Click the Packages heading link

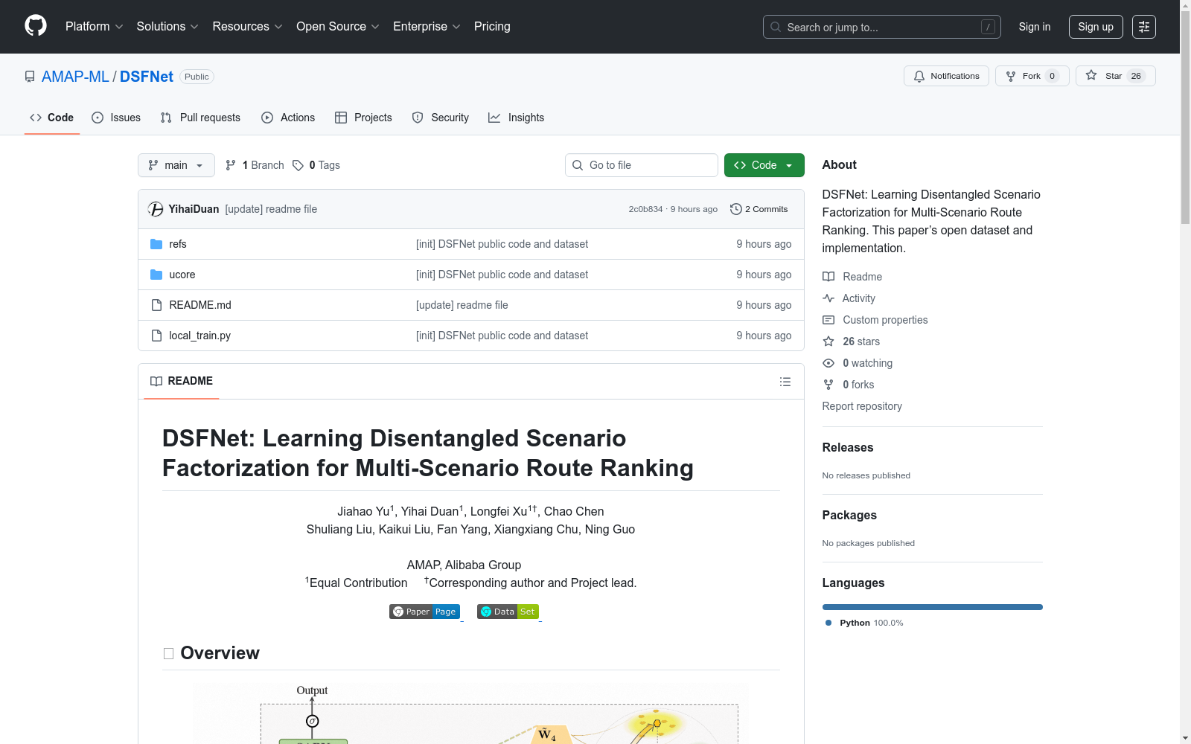coord(849,515)
